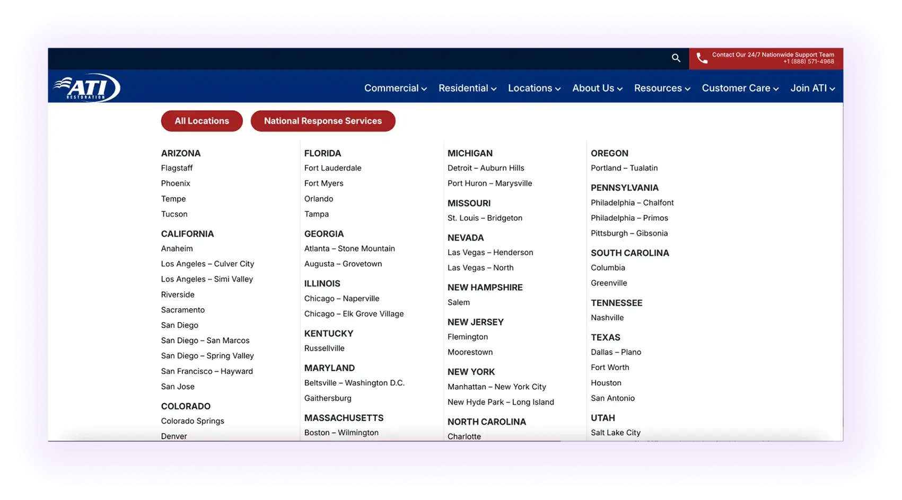
Task: Choose the Anaheim location
Action: tap(177, 248)
